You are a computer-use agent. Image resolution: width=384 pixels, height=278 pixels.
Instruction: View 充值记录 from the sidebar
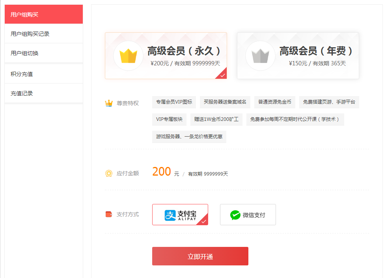coord(44,93)
